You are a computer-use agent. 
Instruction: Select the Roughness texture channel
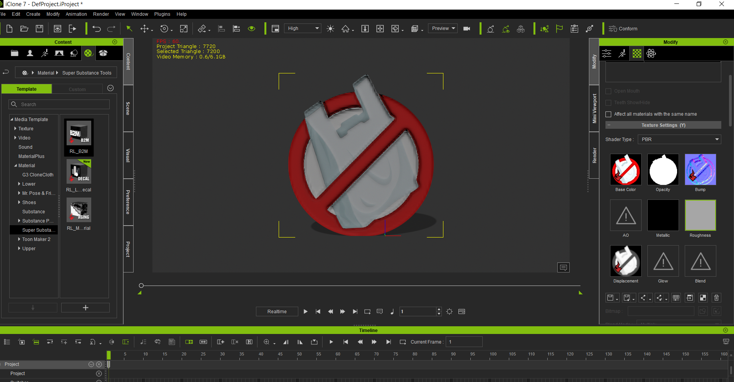coord(701,215)
